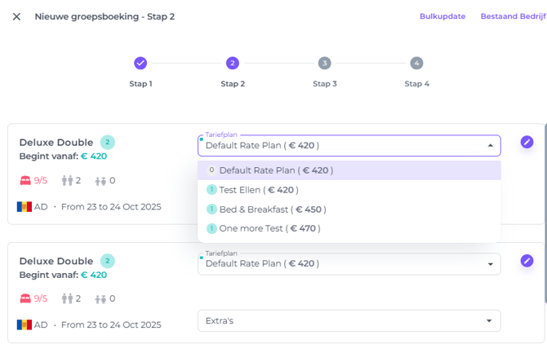Click the adults icon in second room card
The image size is (547, 344).
coord(68,298)
